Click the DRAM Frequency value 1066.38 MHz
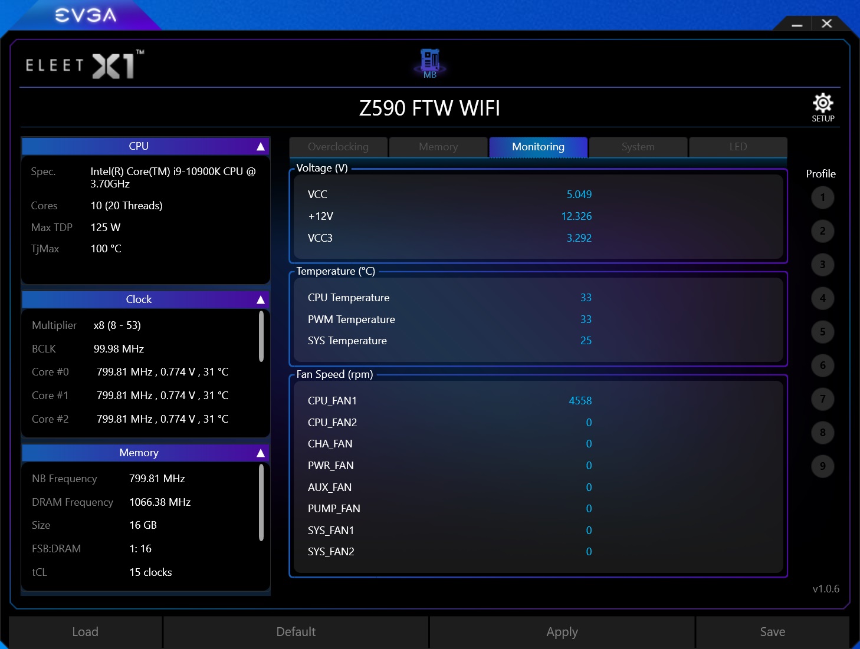The height and width of the screenshot is (649, 860). [160, 502]
